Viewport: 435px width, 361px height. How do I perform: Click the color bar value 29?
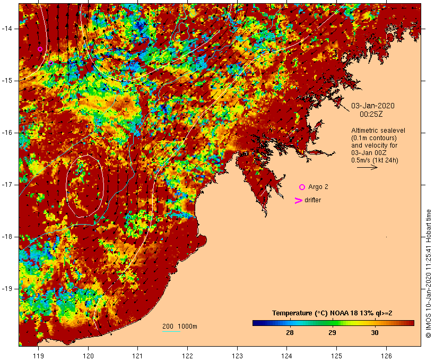tap(332, 332)
